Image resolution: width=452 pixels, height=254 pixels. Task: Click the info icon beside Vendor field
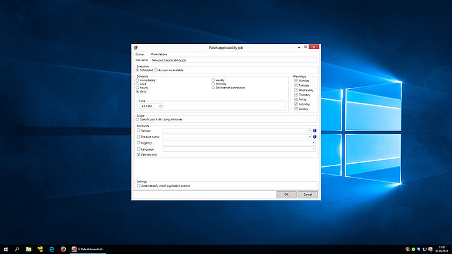point(315,130)
